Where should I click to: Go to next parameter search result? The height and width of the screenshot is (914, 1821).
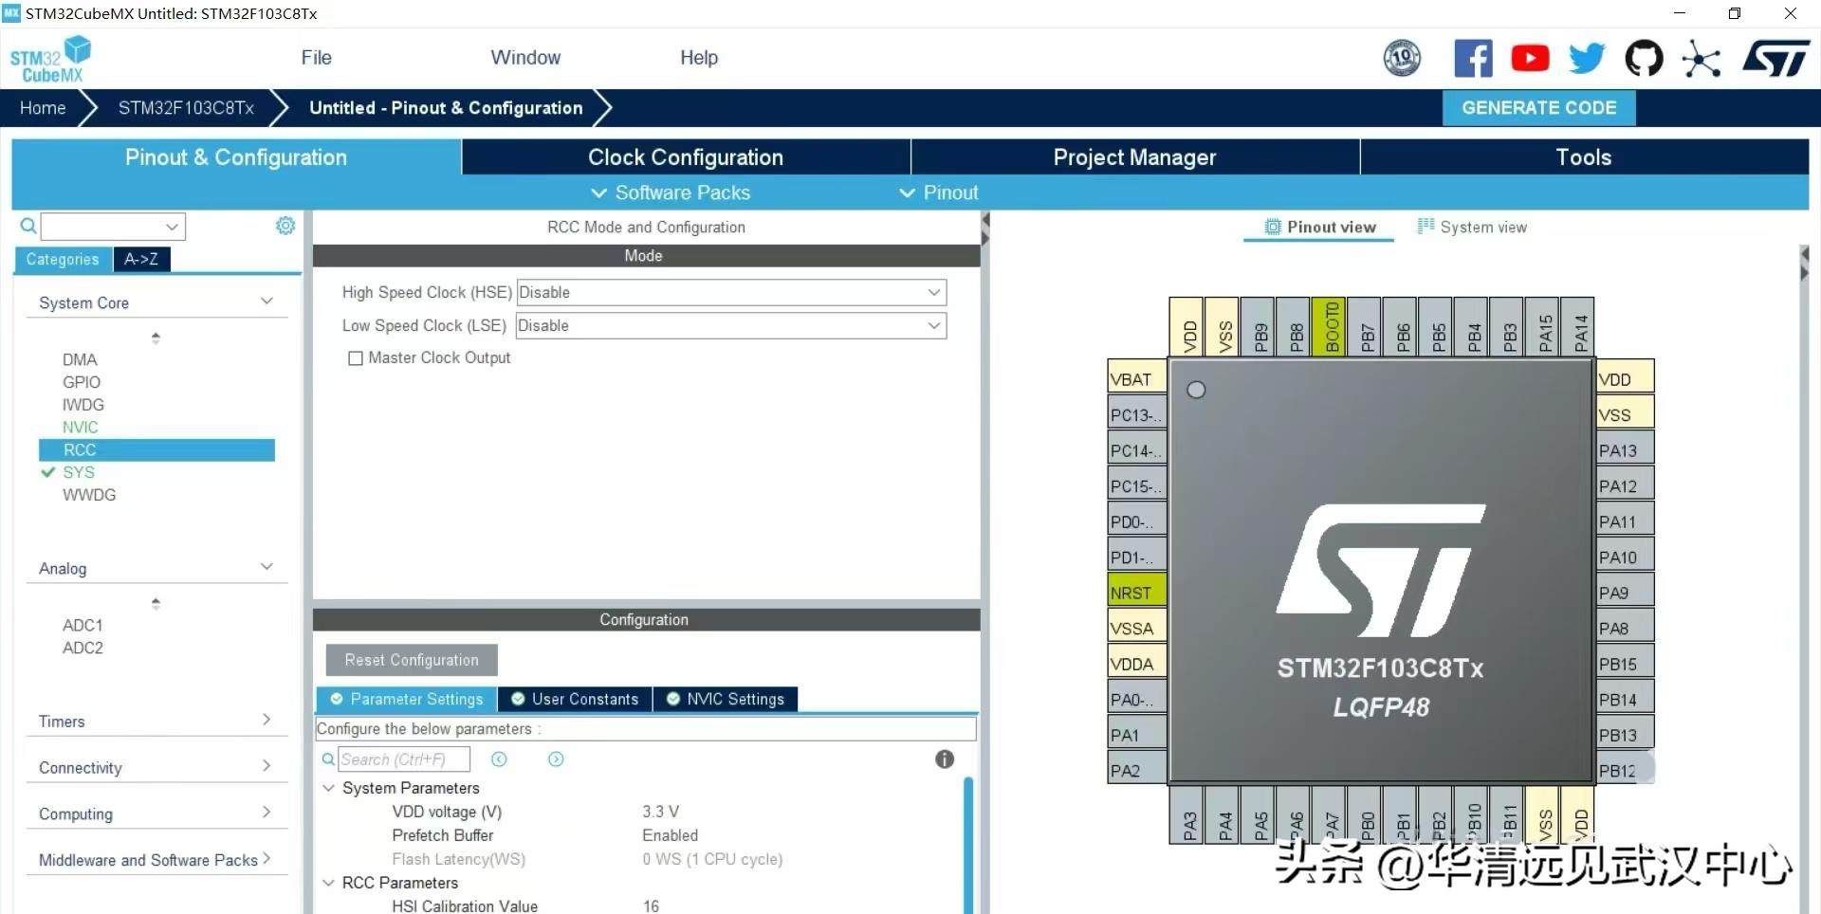click(556, 759)
